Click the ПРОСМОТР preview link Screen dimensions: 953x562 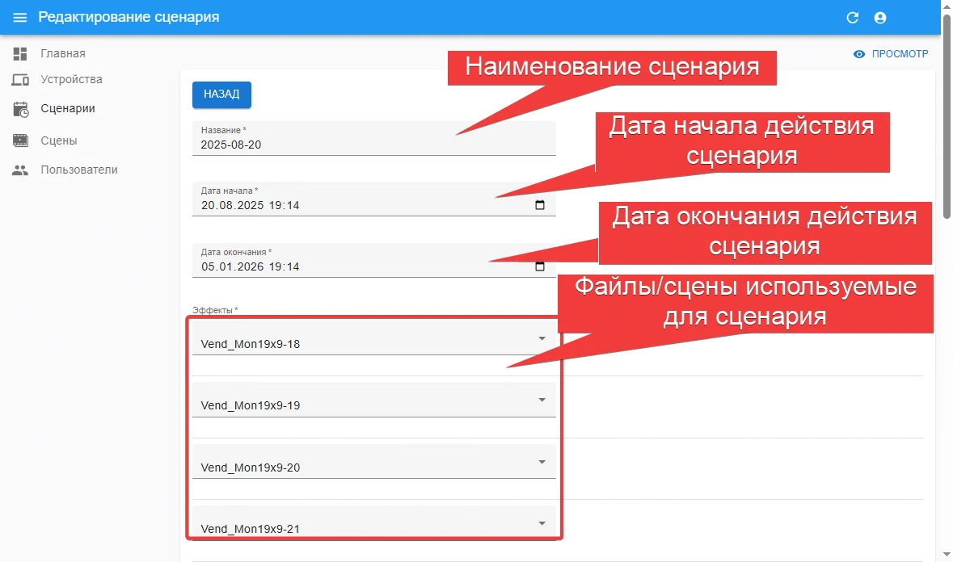pos(900,54)
